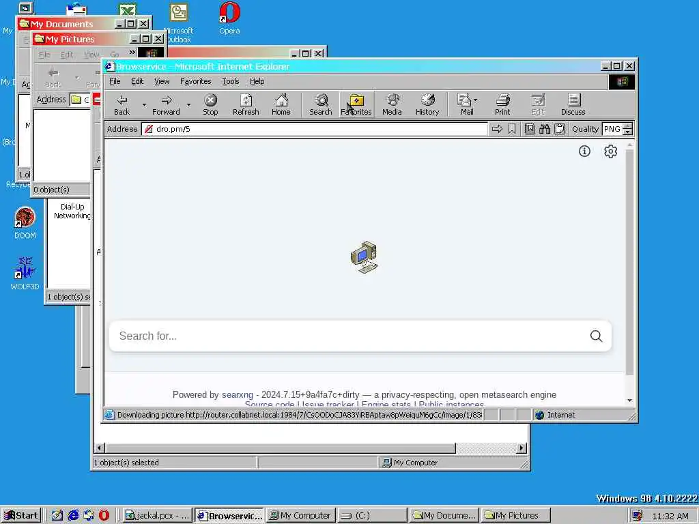
Task: Launch Internet Explorer from quick launch
Action: (x=73, y=516)
